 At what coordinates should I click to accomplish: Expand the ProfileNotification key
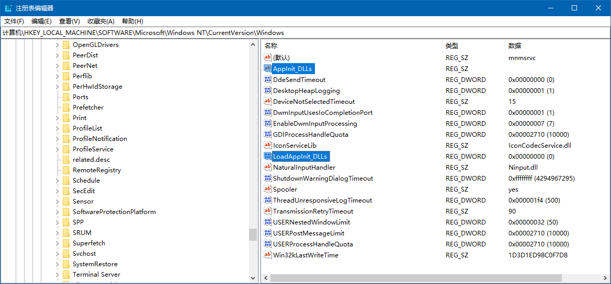pyautogui.click(x=58, y=138)
